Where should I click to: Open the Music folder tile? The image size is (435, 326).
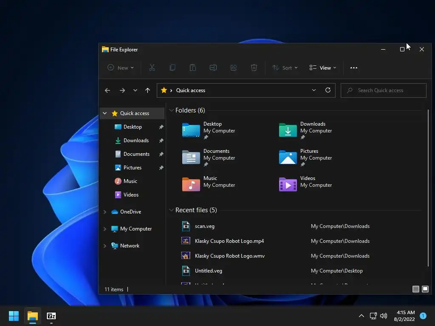209,184
